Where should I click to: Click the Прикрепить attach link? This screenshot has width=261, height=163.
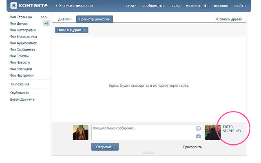pos(192,147)
